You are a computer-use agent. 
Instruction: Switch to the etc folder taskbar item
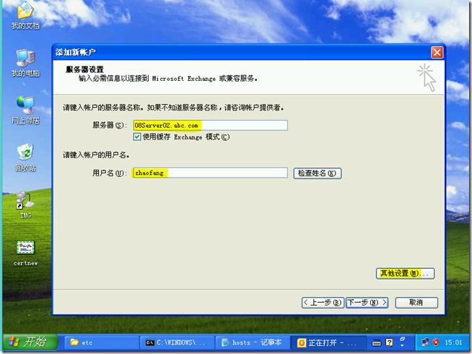102,342
